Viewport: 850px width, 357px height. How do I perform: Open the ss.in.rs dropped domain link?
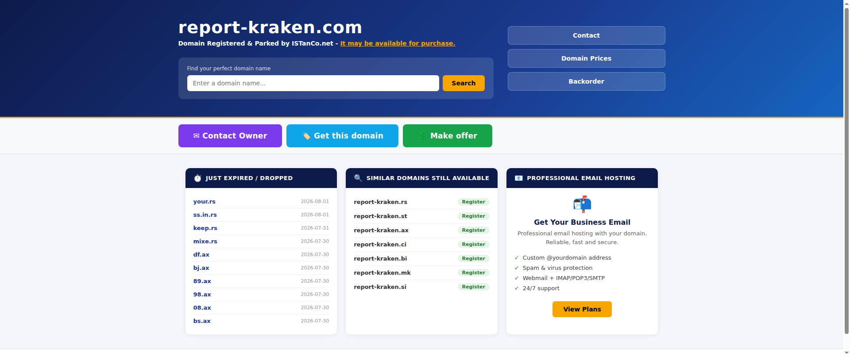point(205,215)
